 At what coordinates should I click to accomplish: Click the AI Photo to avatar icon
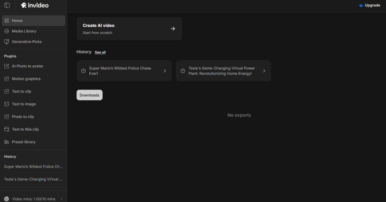pos(6,66)
